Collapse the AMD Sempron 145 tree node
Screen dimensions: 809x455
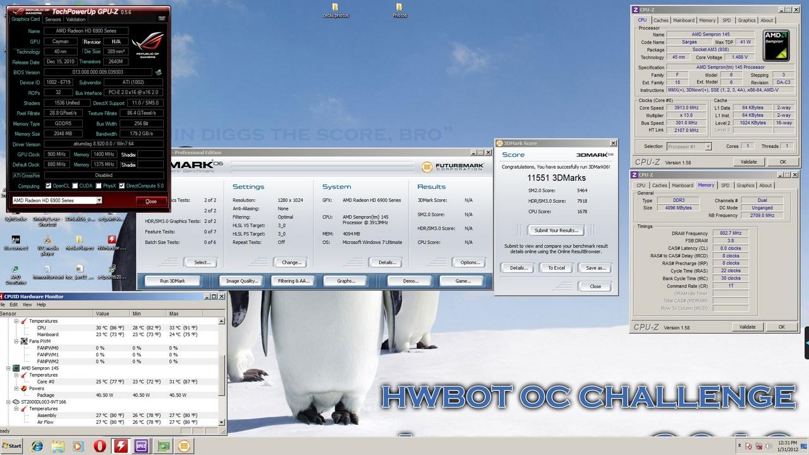pyautogui.click(x=9, y=368)
